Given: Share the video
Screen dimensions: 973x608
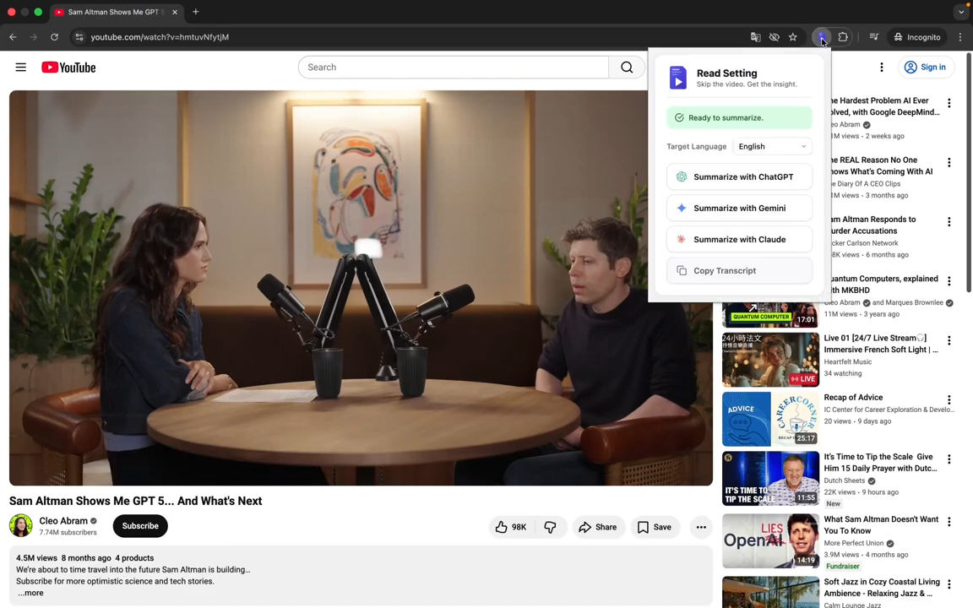Looking at the screenshot, I should (598, 527).
